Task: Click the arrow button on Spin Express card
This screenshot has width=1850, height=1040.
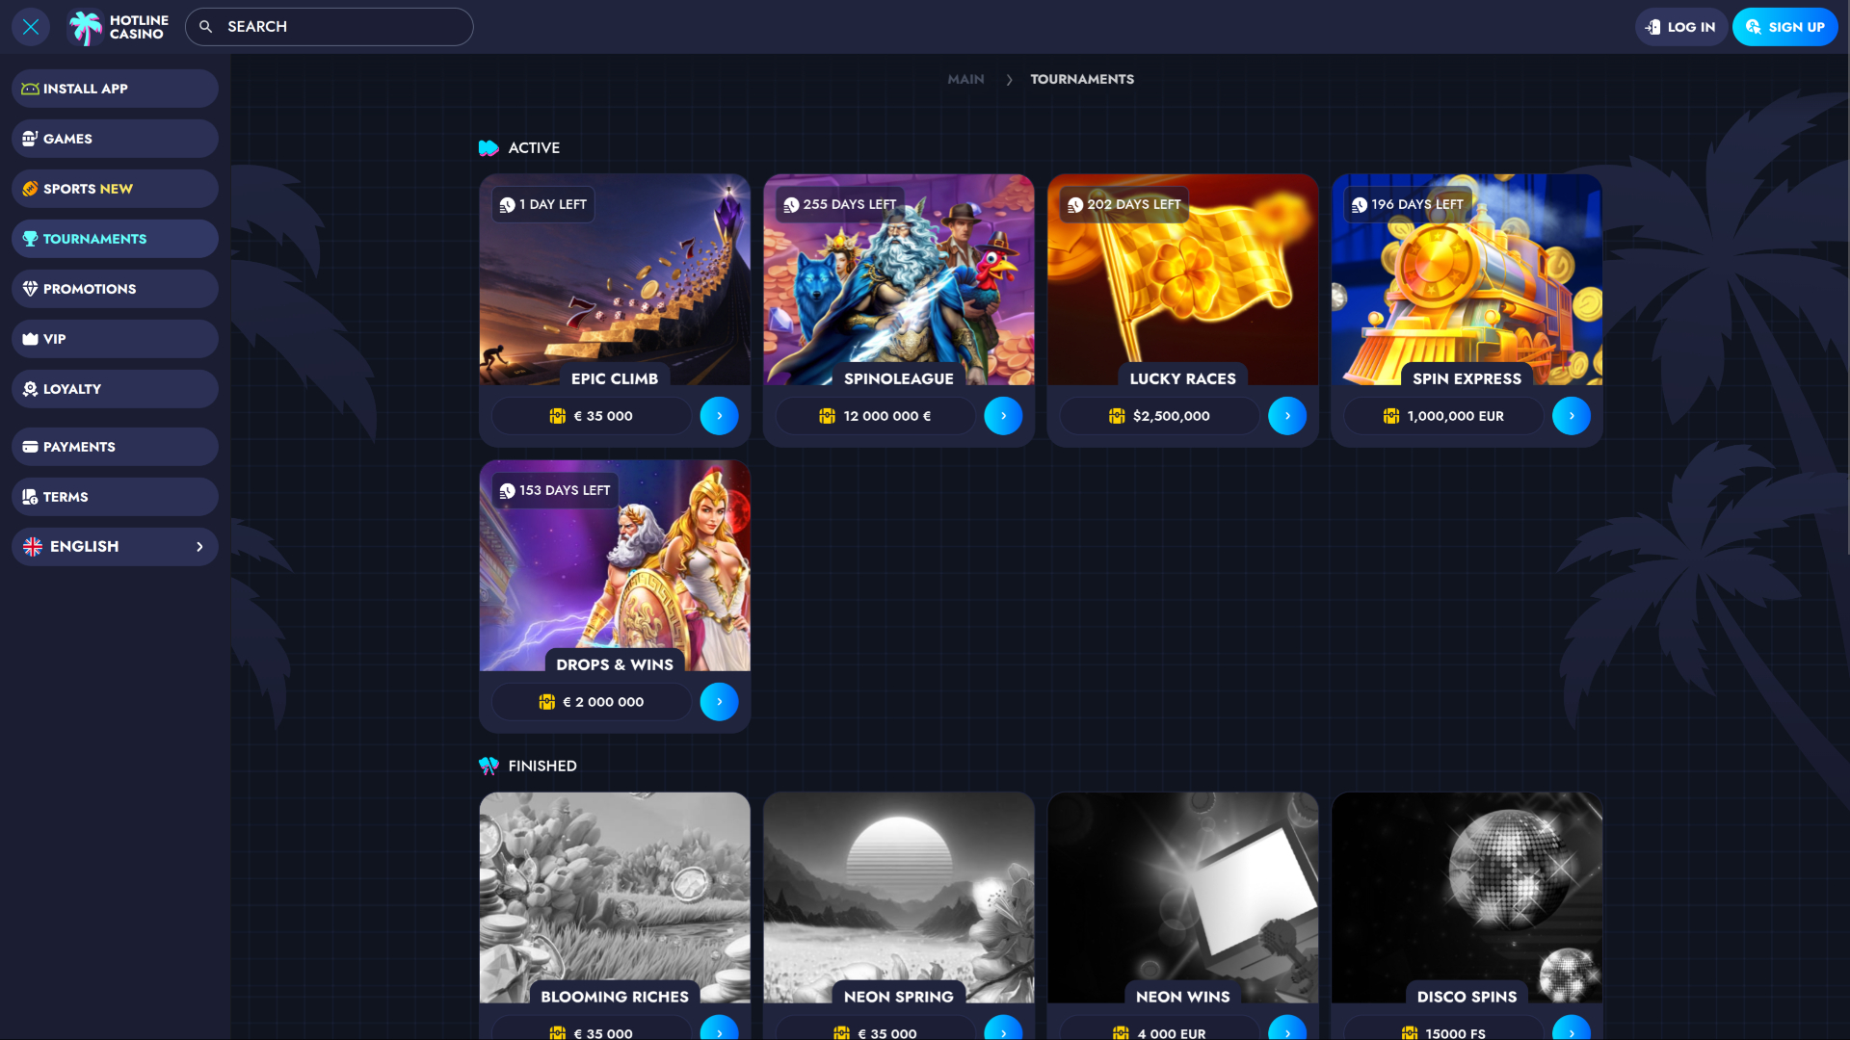Action: [1572, 416]
